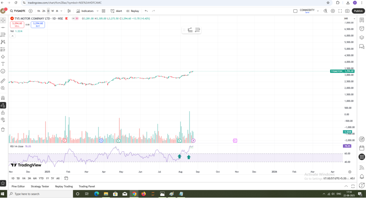Open the Fibonacci retracement tools
The width and height of the screenshot is (366, 213).
click(3, 35)
